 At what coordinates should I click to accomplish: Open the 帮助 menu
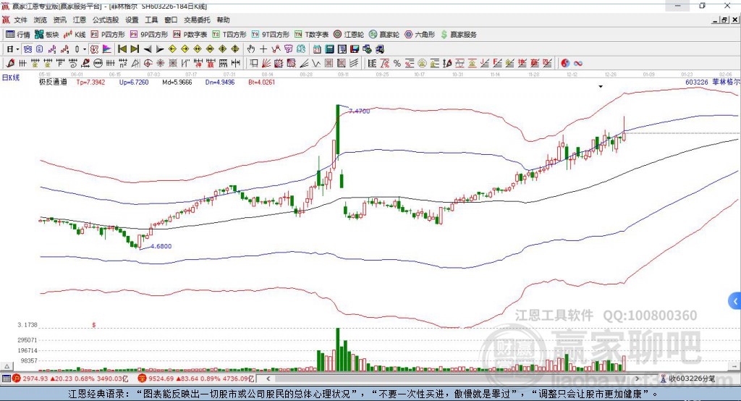click(x=223, y=20)
